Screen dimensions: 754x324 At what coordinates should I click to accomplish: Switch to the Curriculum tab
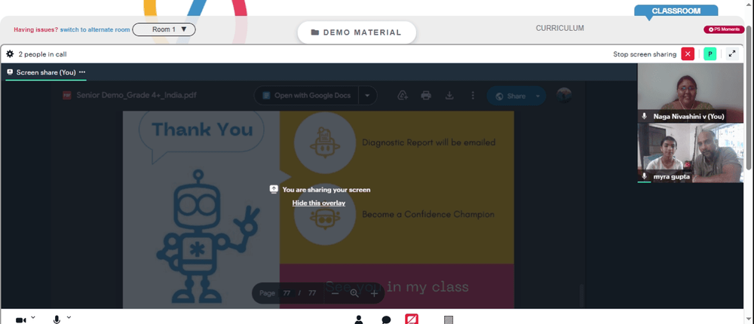(559, 29)
